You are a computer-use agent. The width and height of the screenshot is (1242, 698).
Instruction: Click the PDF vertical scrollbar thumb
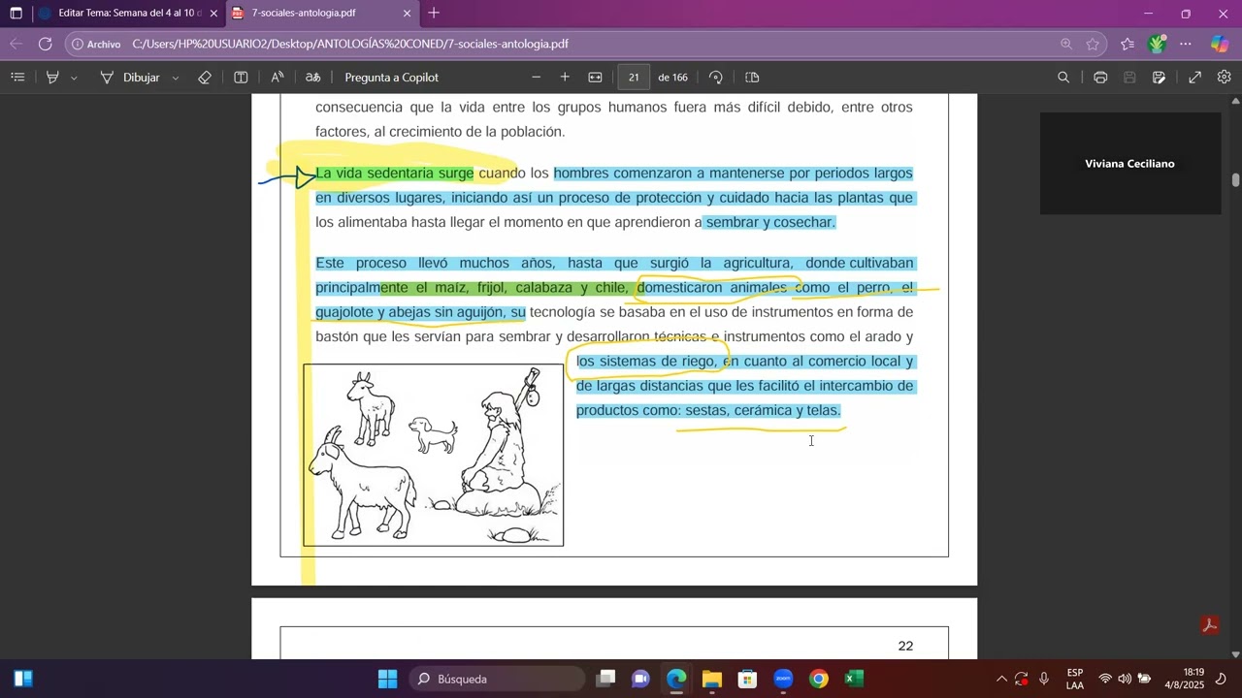1235,180
